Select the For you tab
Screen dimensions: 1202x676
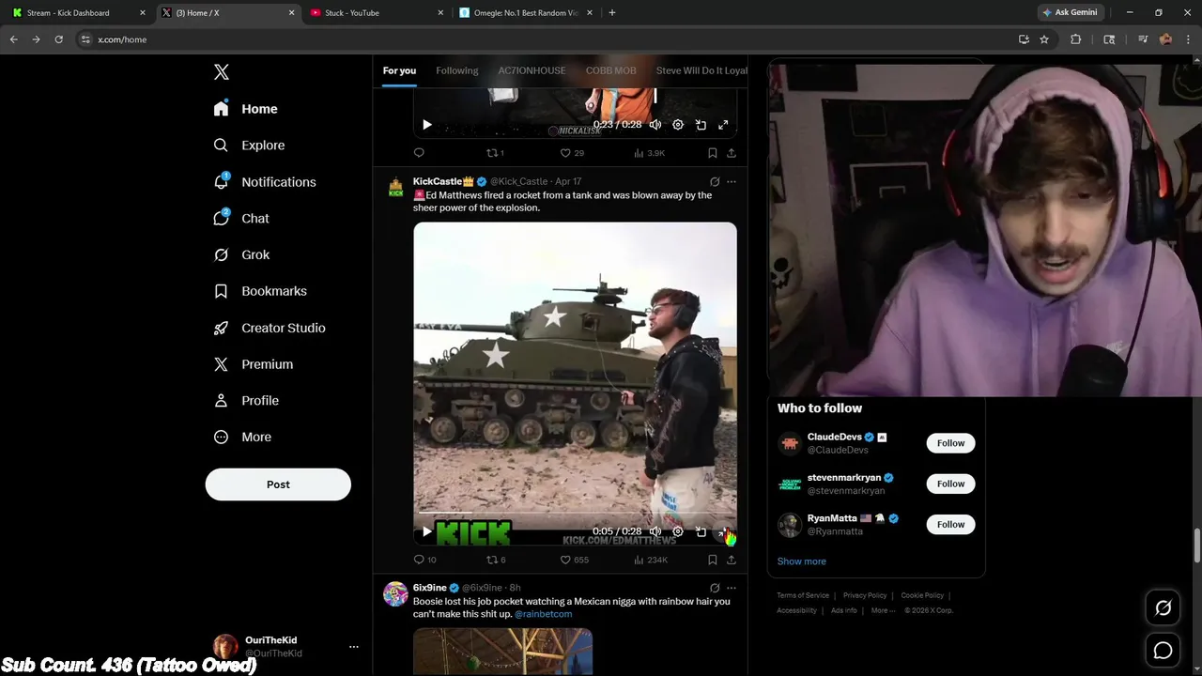point(399,70)
